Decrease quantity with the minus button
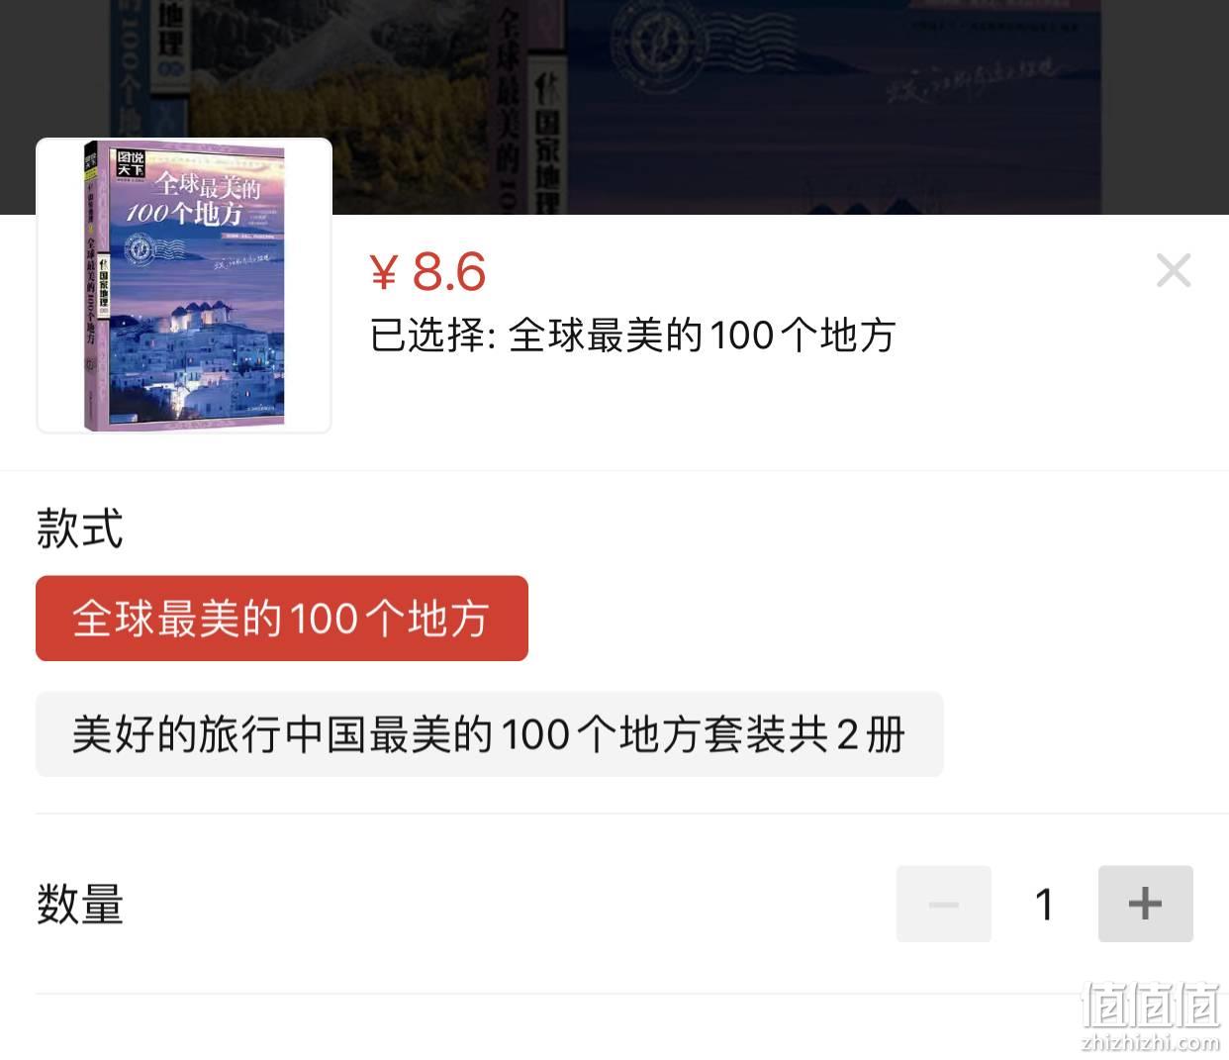 point(943,904)
